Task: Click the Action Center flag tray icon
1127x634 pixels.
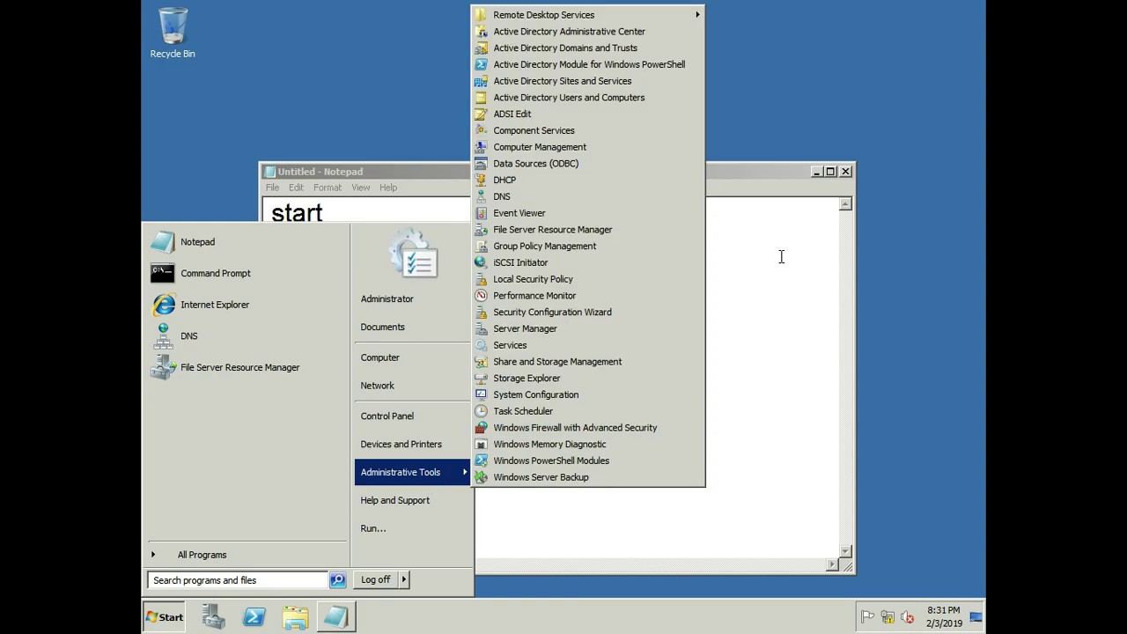Action: (867, 617)
